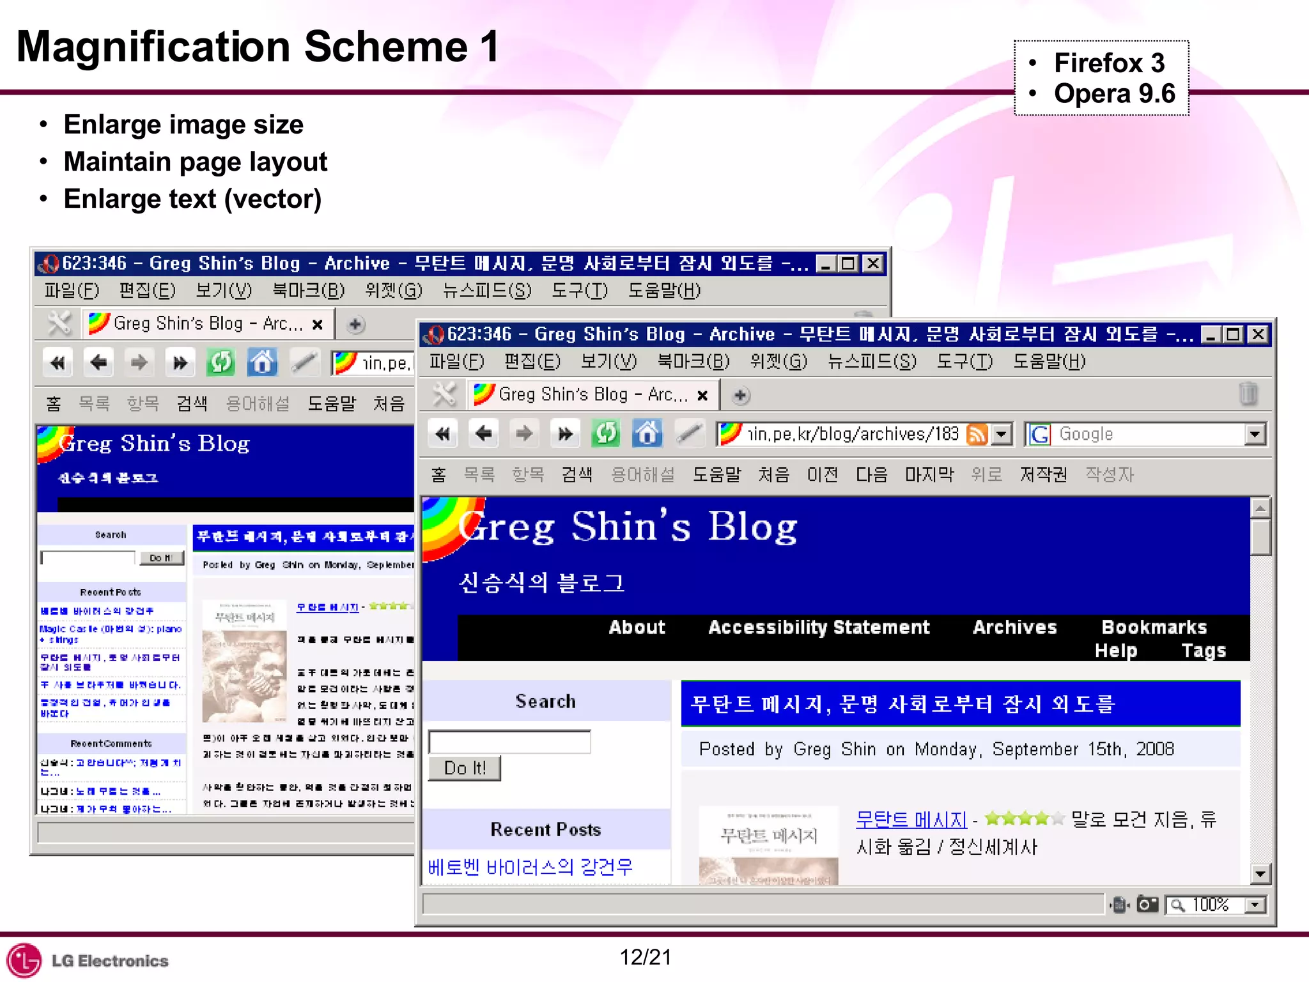Screen dimensions: 1309x982
Task: Open the panel wrench icon in the front window
Action: click(x=444, y=394)
